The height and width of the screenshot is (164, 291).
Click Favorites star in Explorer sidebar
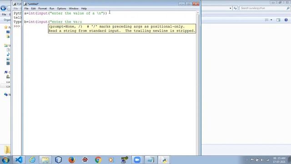(6, 27)
